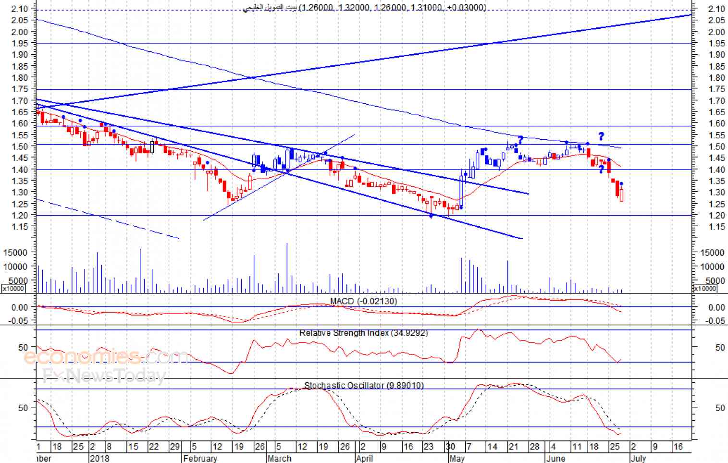
Task: Open the MACD (-0.02130) indicator label
Action: (363, 301)
